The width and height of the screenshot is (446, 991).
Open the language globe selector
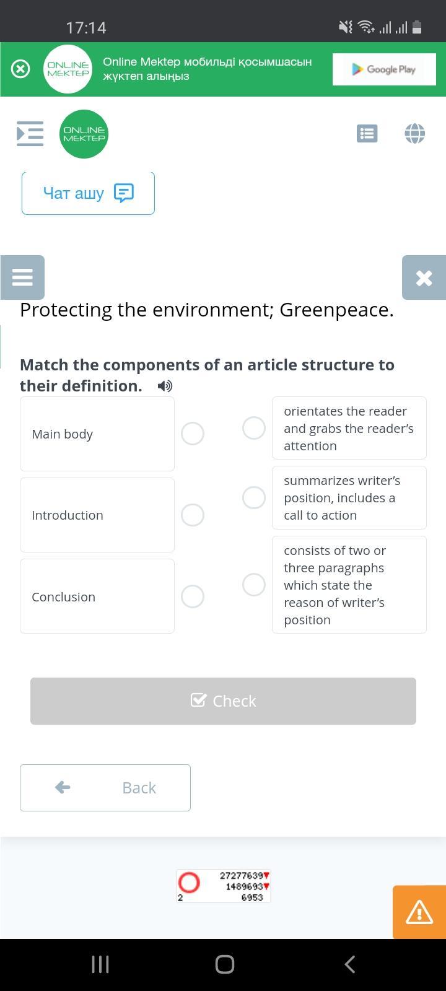414,133
